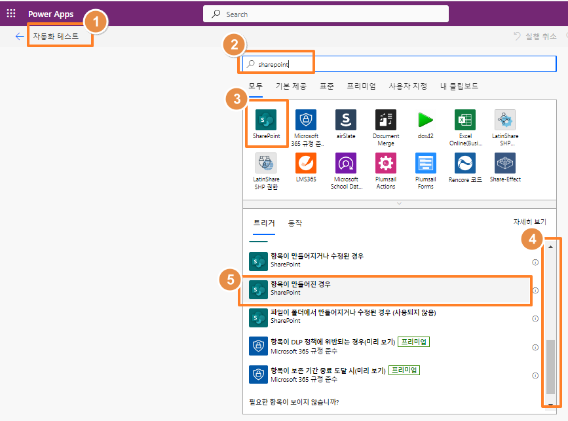Click the undo arrow beside 실행 취소

[518, 36]
